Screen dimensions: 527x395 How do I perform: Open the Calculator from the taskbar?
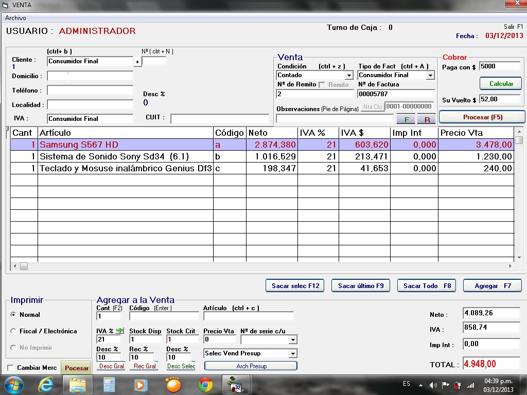tap(109, 385)
